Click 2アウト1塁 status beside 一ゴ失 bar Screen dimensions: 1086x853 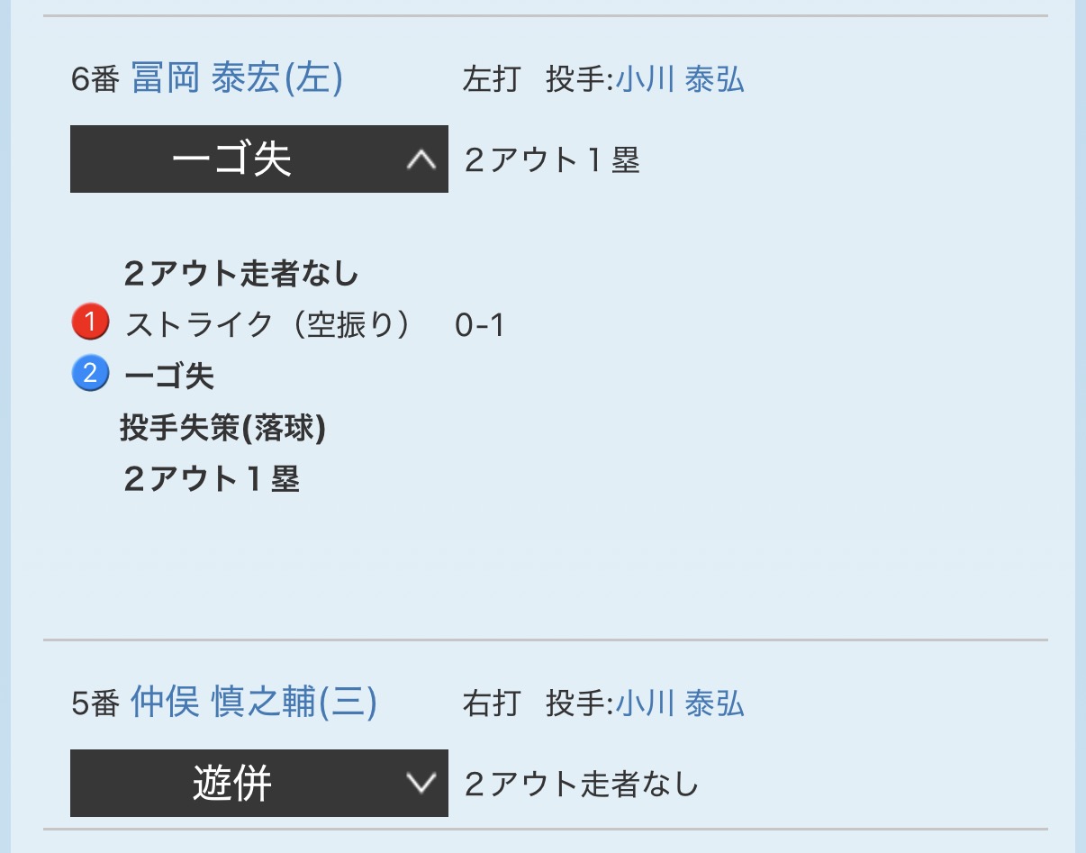click(552, 160)
